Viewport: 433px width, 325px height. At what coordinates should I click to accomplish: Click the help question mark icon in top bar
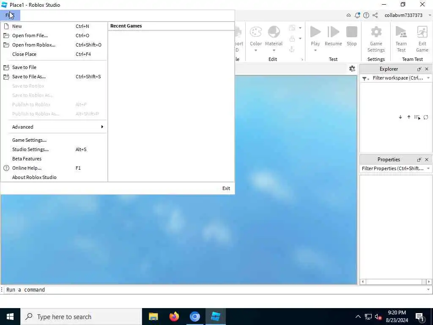[x=366, y=15]
